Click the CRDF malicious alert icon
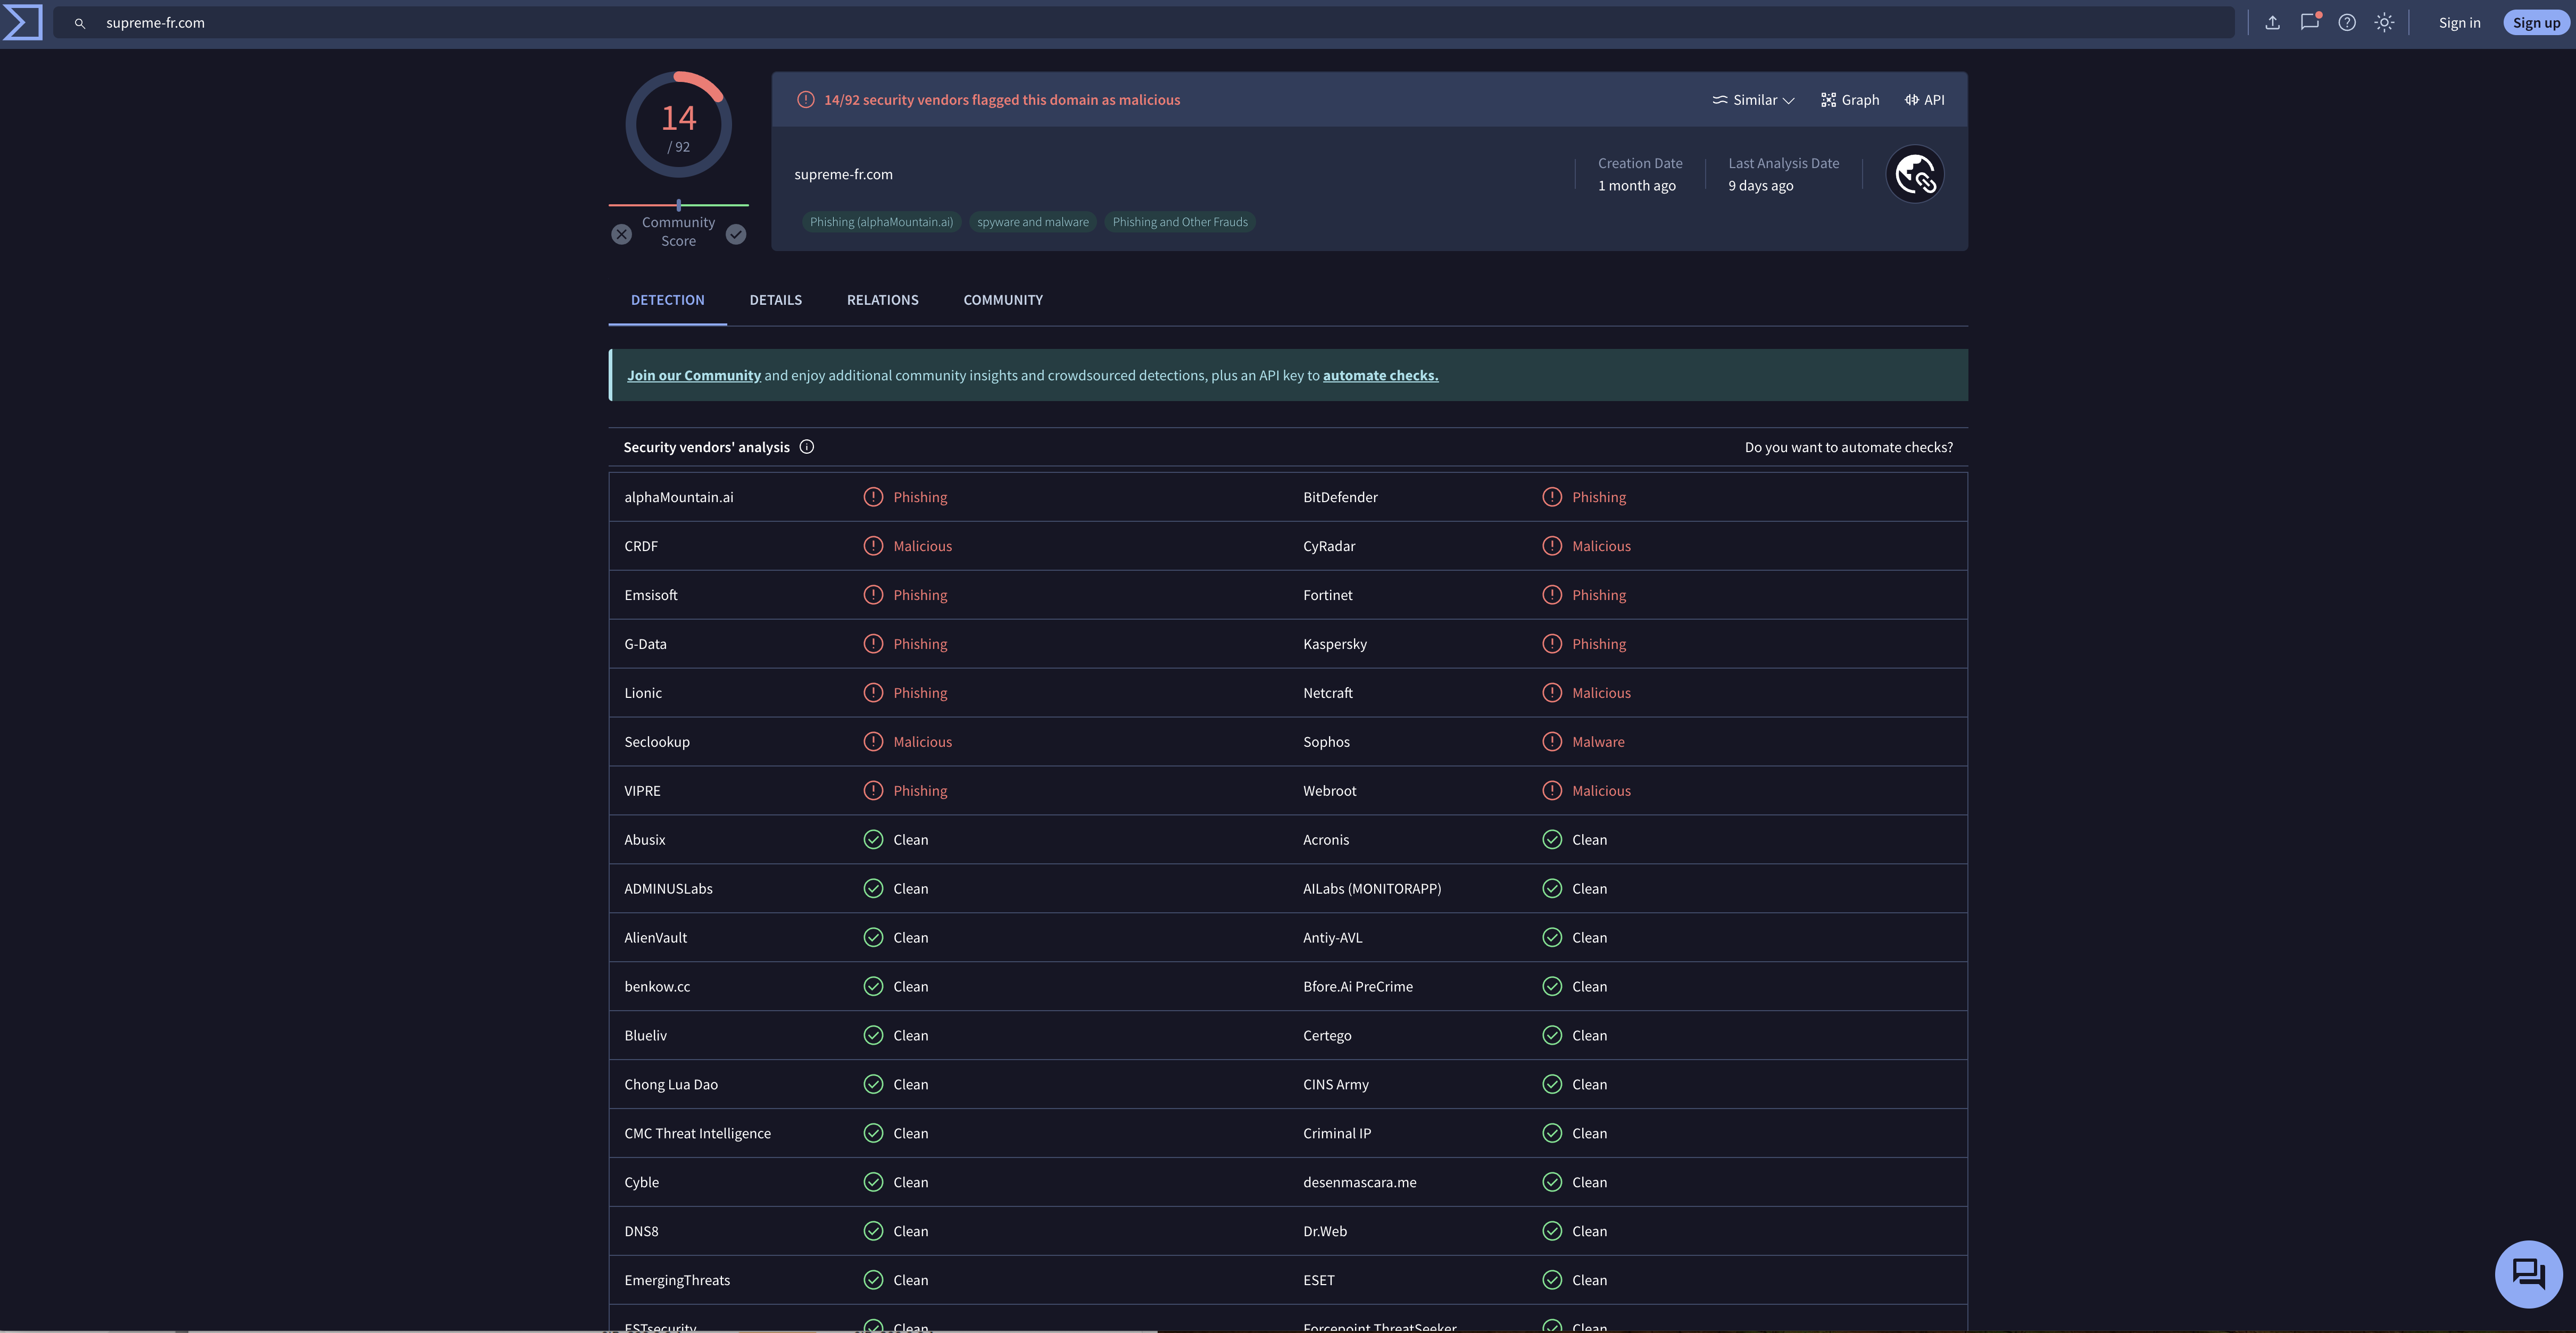2576x1333 pixels. (x=873, y=546)
